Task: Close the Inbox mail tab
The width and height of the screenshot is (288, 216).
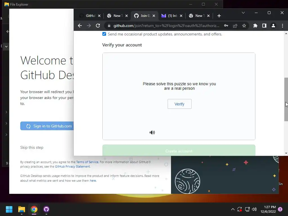Action: point(181,16)
